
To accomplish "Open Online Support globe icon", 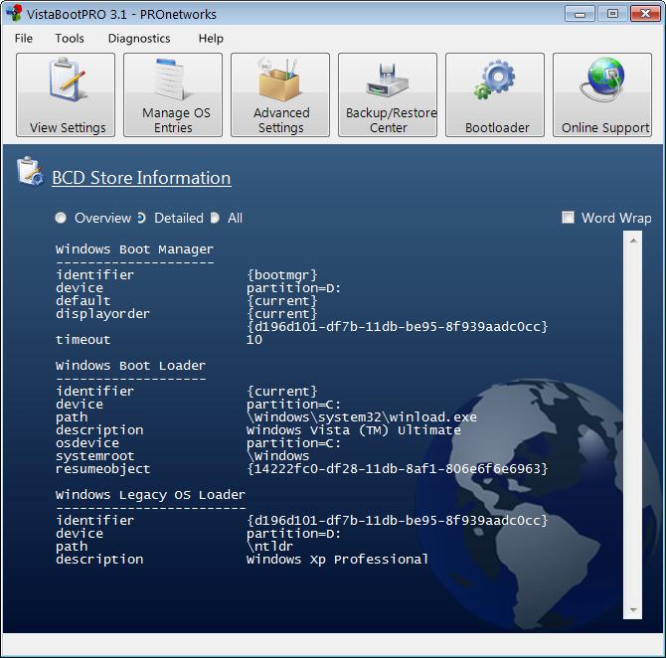I will coord(602,79).
